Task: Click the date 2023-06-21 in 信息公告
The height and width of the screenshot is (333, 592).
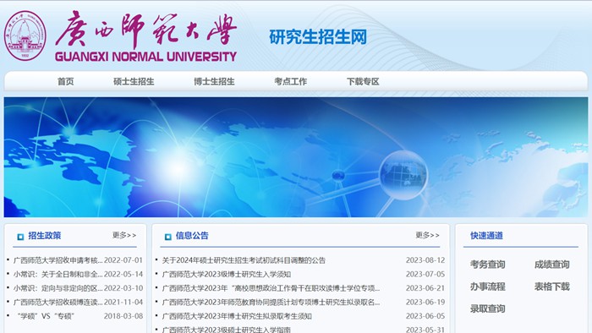Action: pyautogui.click(x=425, y=288)
